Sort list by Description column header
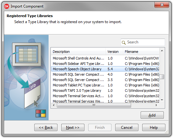 coord(78,52)
